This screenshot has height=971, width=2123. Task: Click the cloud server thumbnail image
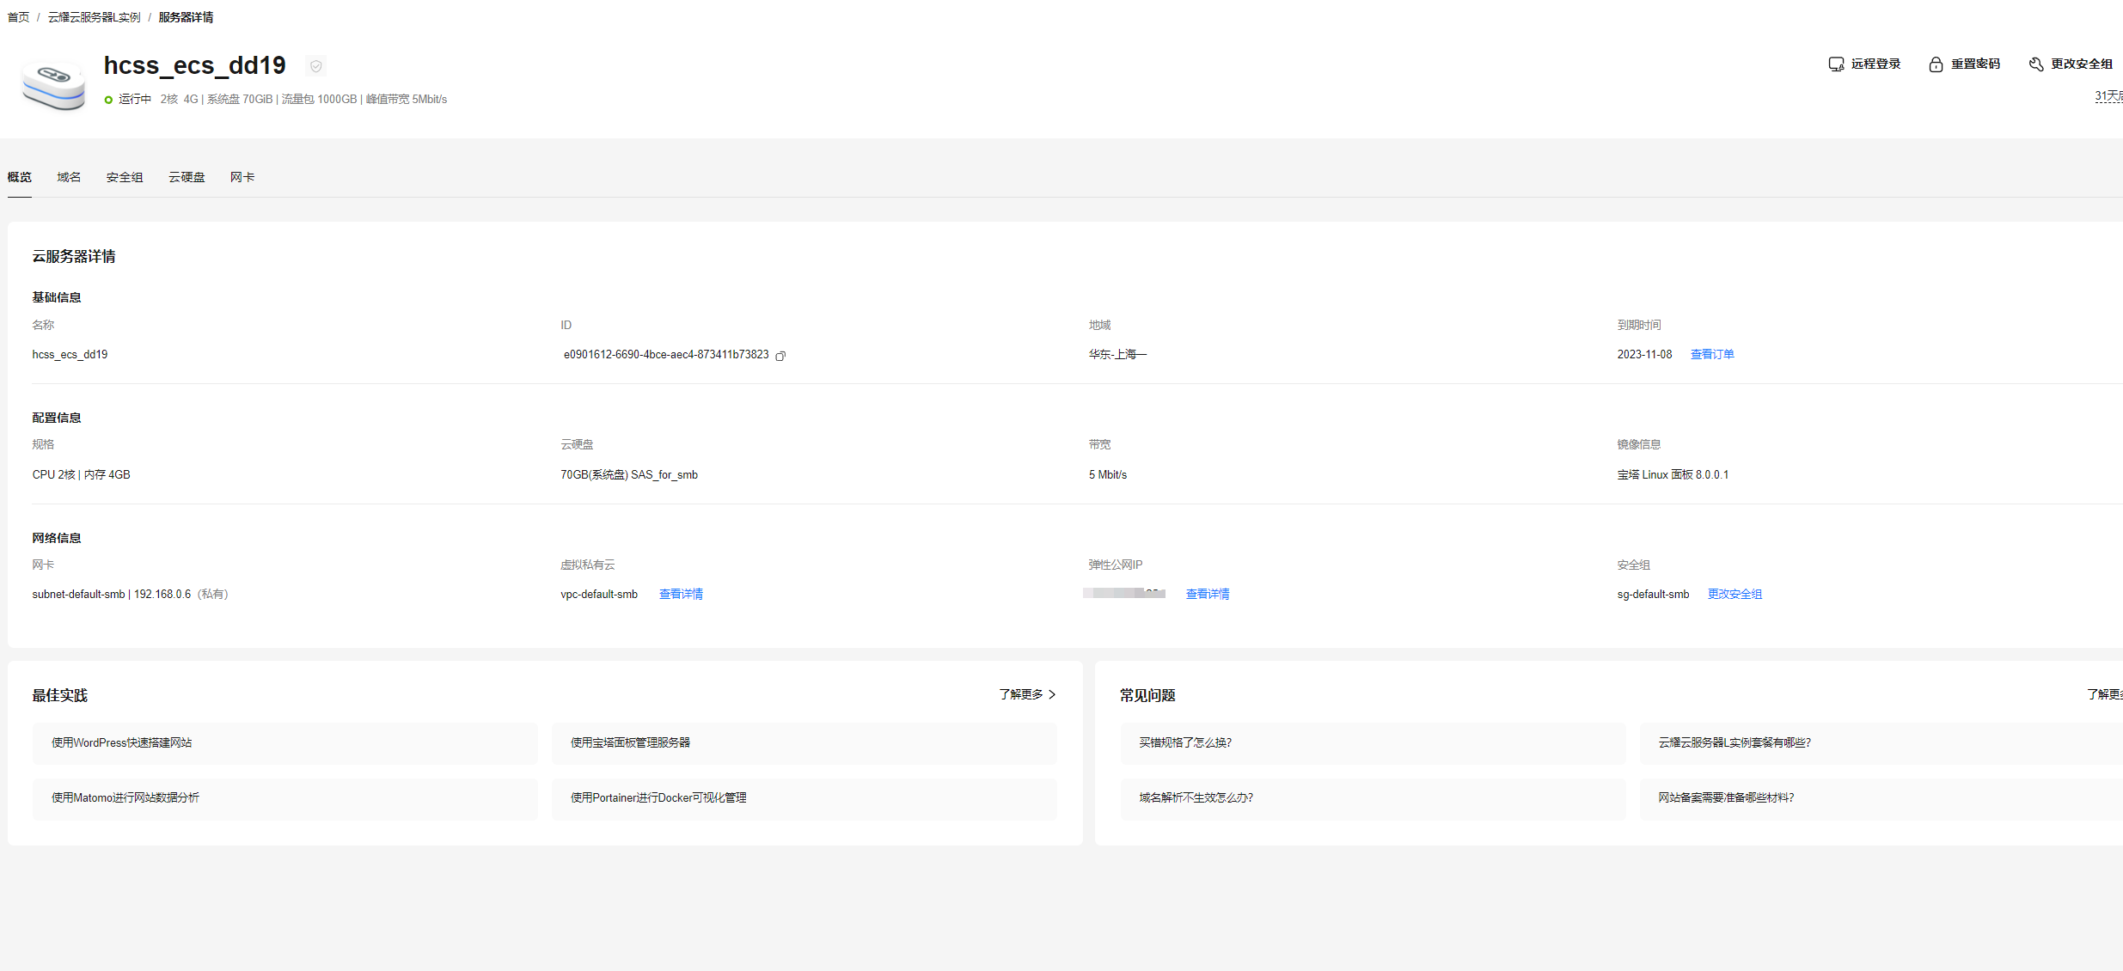(53, 84)
